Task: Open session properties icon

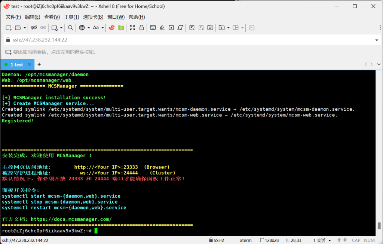Action: point(55,28)
